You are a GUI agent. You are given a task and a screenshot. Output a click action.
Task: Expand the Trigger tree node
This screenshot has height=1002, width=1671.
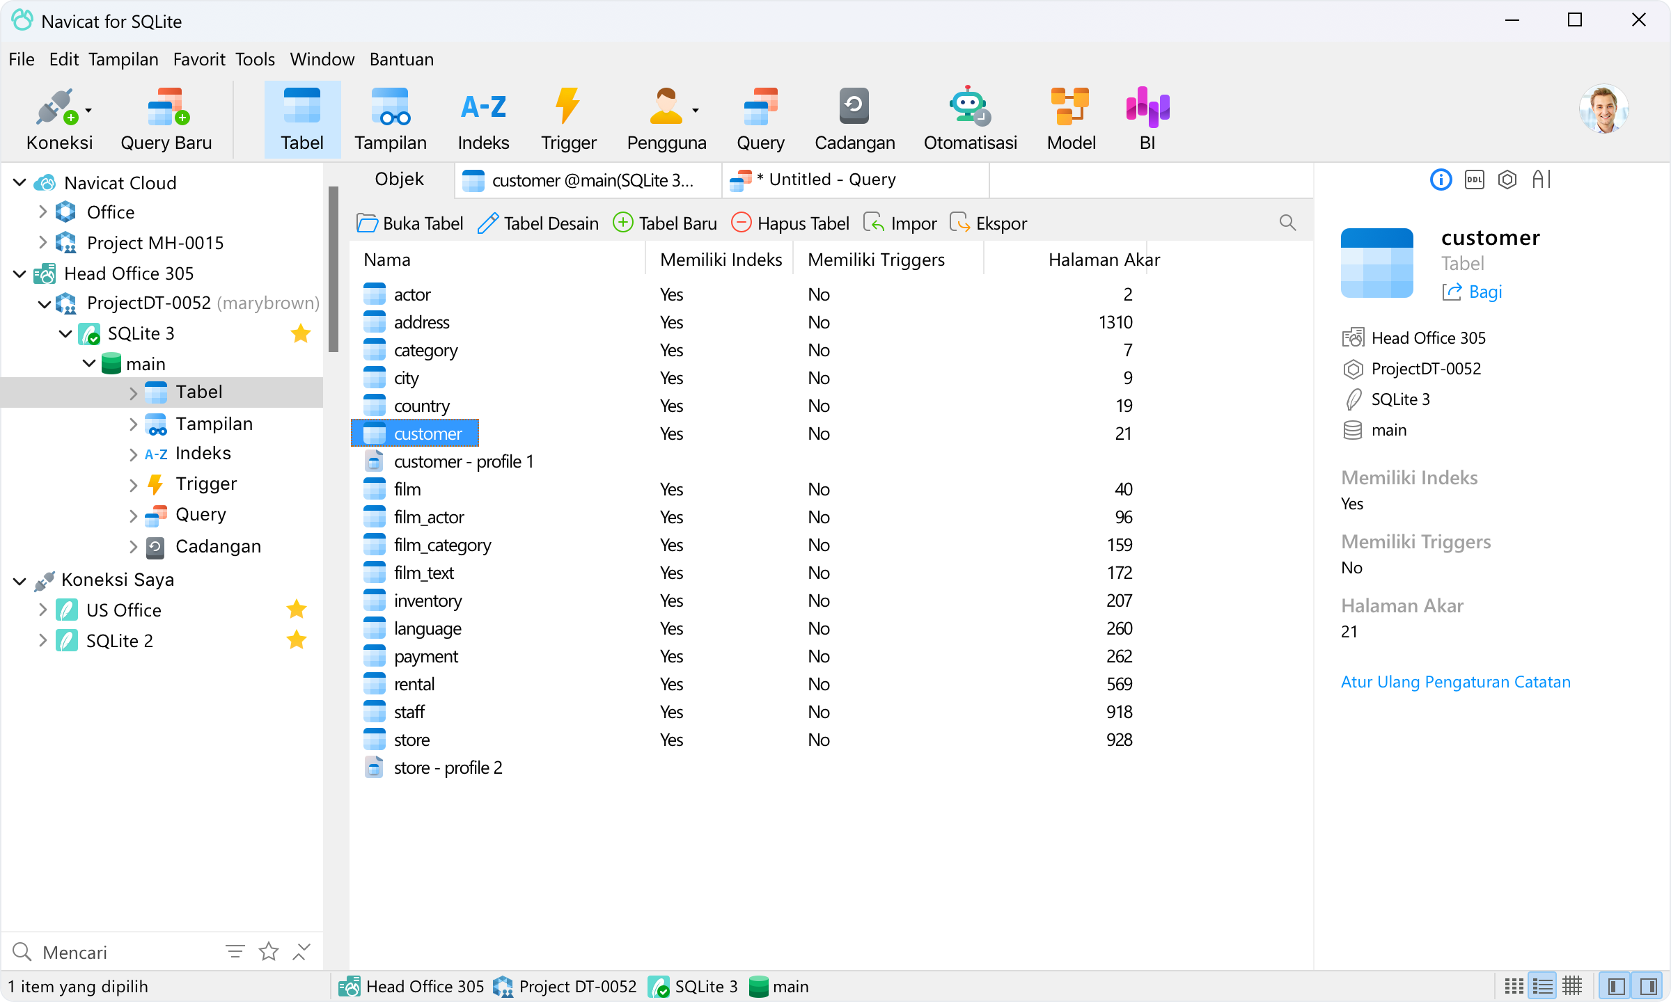click(x=133, y=484)
